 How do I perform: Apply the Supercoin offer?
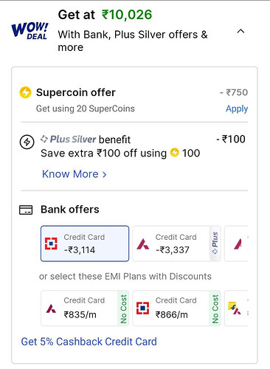[x=237, y=108]
